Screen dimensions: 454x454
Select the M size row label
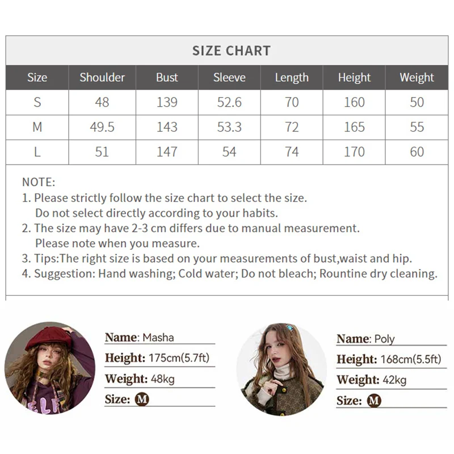(x=37, y=127)
